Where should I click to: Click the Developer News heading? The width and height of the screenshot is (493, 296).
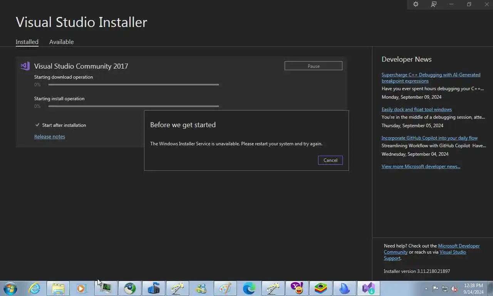click(x=406, y=59)
